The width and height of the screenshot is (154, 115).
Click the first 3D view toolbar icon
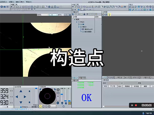click(x=103, y=15)
